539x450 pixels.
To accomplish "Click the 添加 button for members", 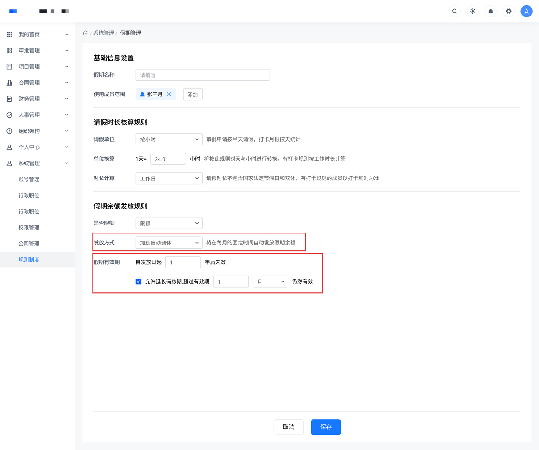I will tap(192, 94).
